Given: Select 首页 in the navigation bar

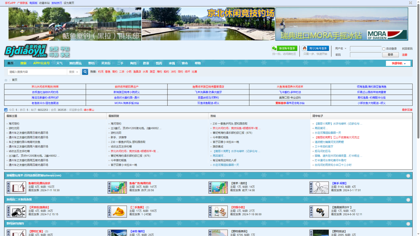Looking at the screenshot, I should coord(10,63).
